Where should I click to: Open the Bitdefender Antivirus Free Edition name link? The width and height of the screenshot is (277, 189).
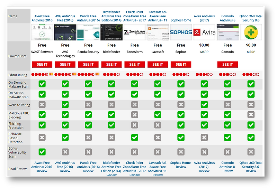click(x=111, y=16)
